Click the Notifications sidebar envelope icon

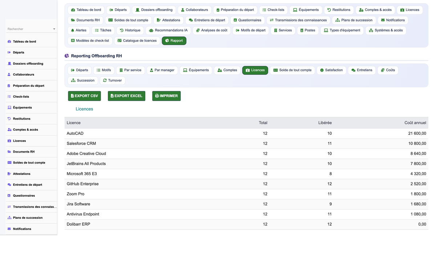(x=9, y=229)
